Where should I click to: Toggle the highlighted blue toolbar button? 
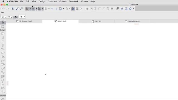(x=73, y=9)
